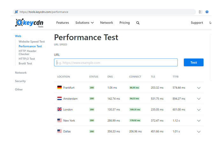Click the reader view icon in address bar
The width and height of the screenshot is (223, 144).
(x=200, y=12)
